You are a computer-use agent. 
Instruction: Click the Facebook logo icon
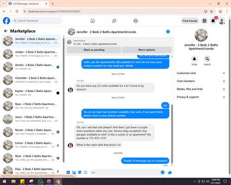(6, 21)
